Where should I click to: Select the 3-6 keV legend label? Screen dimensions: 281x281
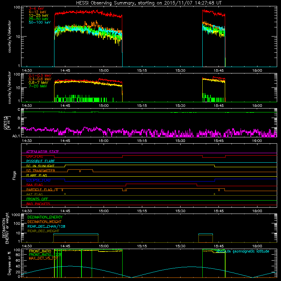tap(37, 8)
